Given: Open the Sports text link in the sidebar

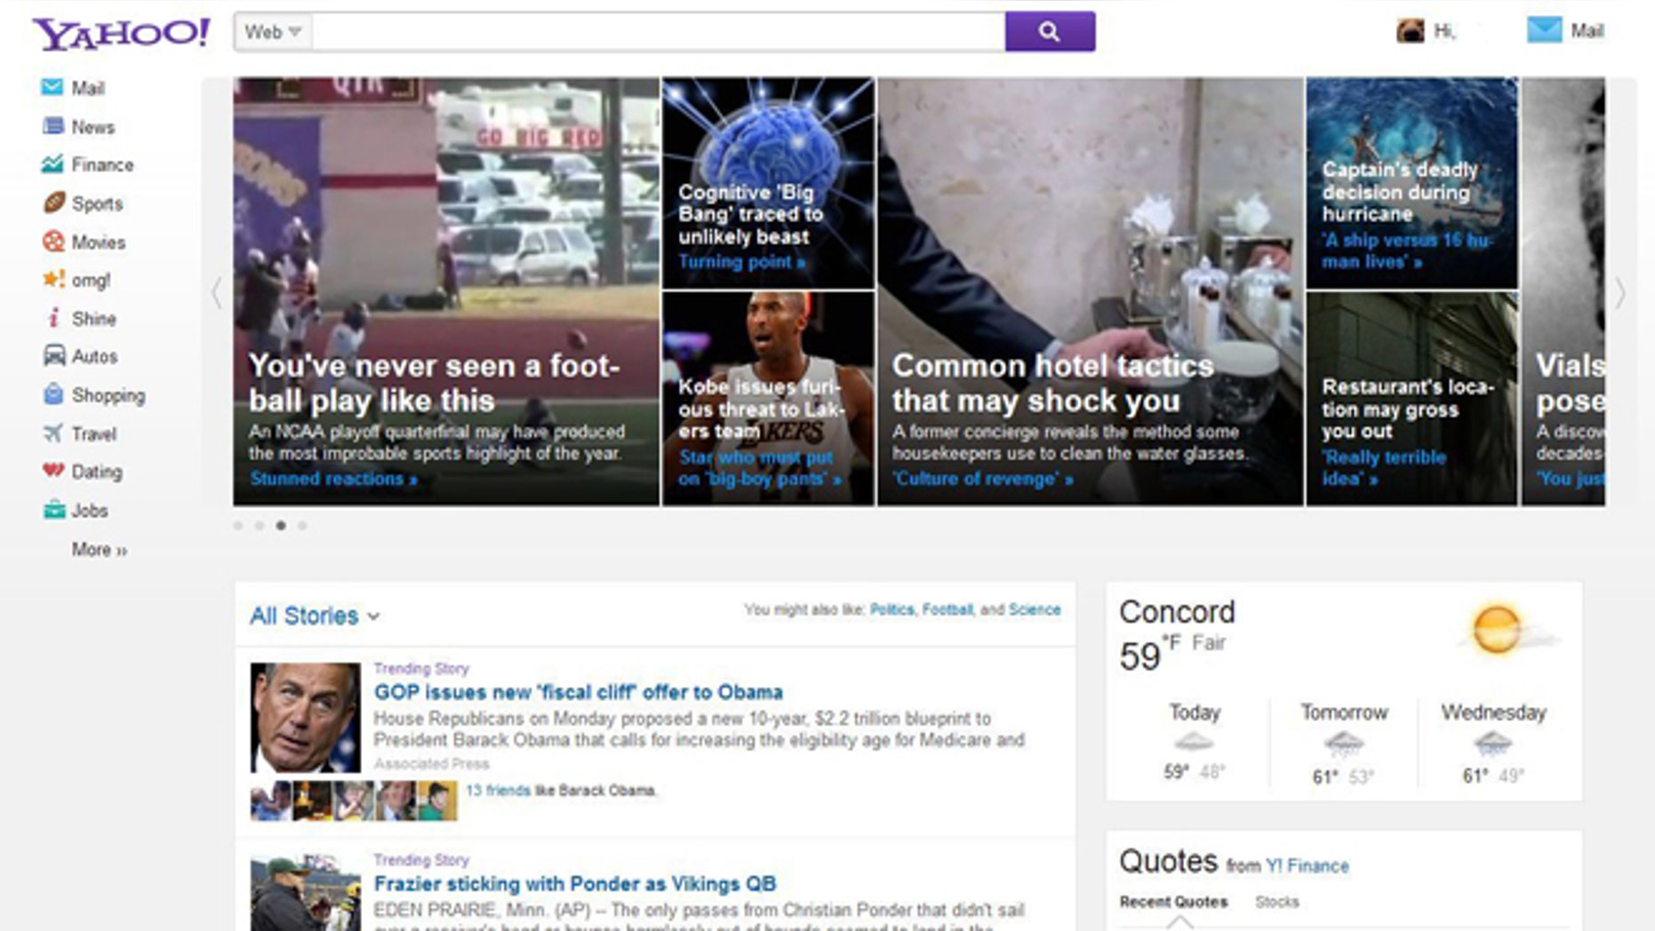Looking at the screenshot, I should tap(97, 203).
